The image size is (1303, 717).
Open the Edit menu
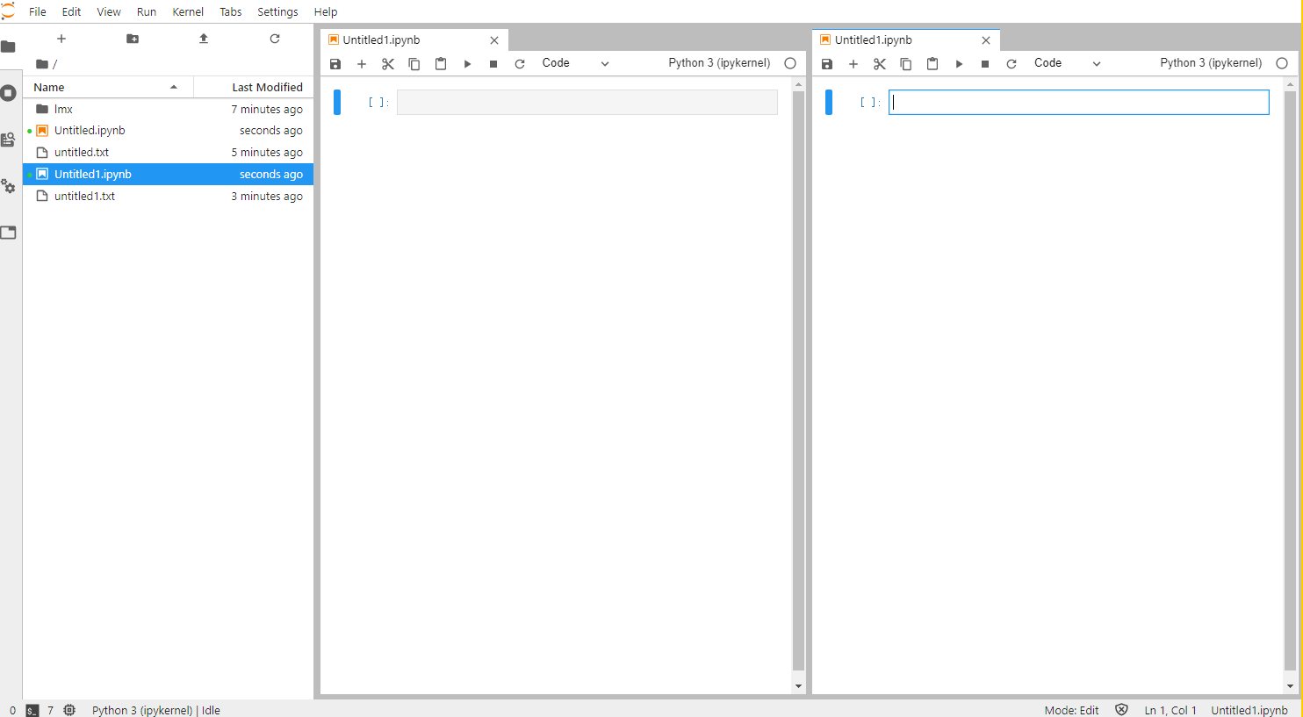coord(72,11)
